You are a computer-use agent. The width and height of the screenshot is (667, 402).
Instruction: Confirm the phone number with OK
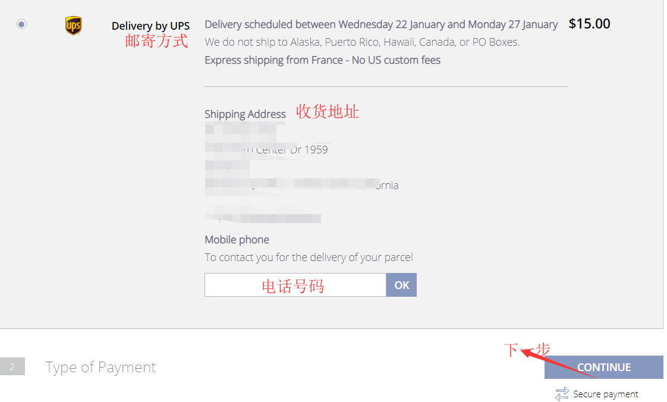point(401,285)
